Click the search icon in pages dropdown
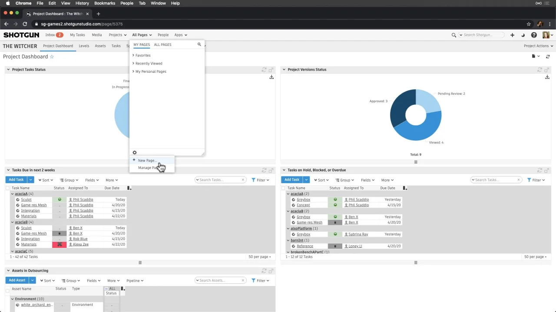 (199, 45)
